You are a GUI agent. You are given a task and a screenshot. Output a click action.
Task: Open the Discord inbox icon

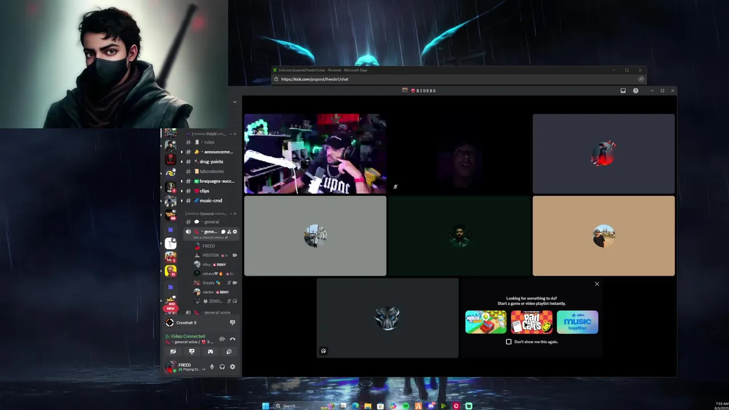623,91
